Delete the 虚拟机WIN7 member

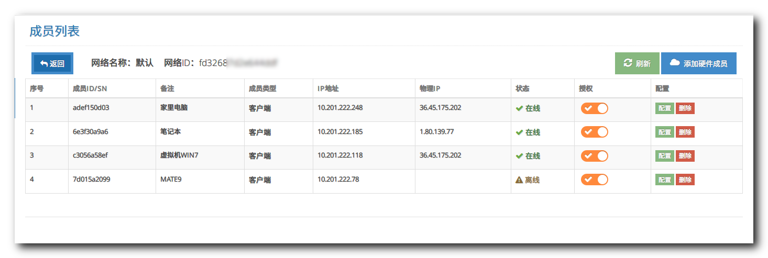coord(685,156)
